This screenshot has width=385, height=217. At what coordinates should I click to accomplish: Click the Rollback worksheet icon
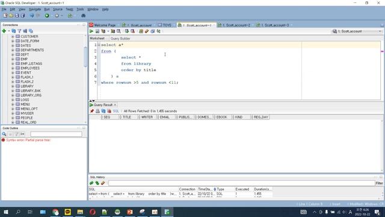point(133,31)
